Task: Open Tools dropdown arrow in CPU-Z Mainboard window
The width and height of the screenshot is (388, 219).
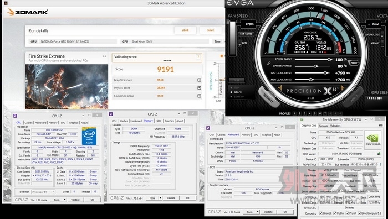Action: 258,212
